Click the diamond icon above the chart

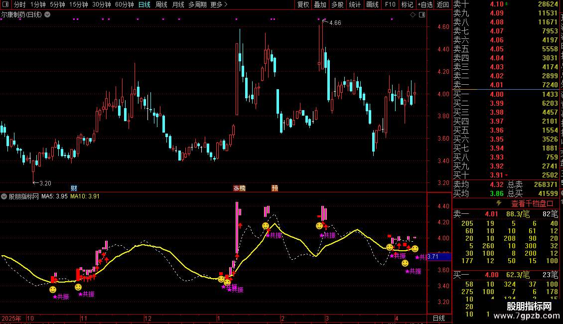[x=413, y=15]
